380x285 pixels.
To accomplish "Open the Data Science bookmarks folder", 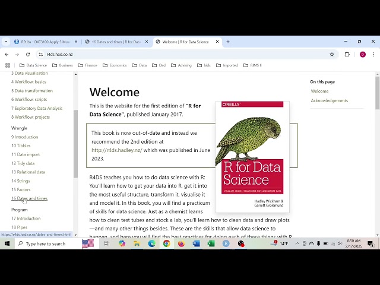I will [33, 65].
